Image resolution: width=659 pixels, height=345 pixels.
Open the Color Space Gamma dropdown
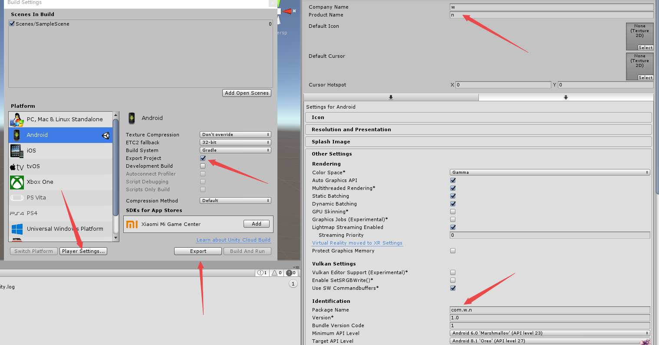point(550,172)
